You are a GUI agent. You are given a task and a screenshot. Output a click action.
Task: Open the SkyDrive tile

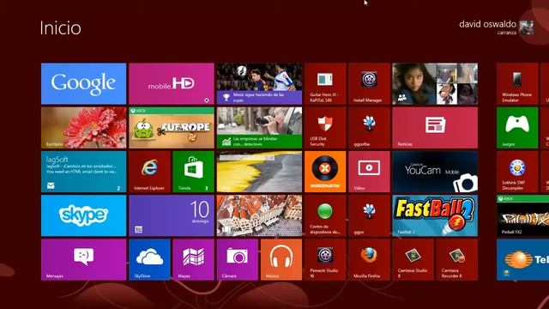149,259
